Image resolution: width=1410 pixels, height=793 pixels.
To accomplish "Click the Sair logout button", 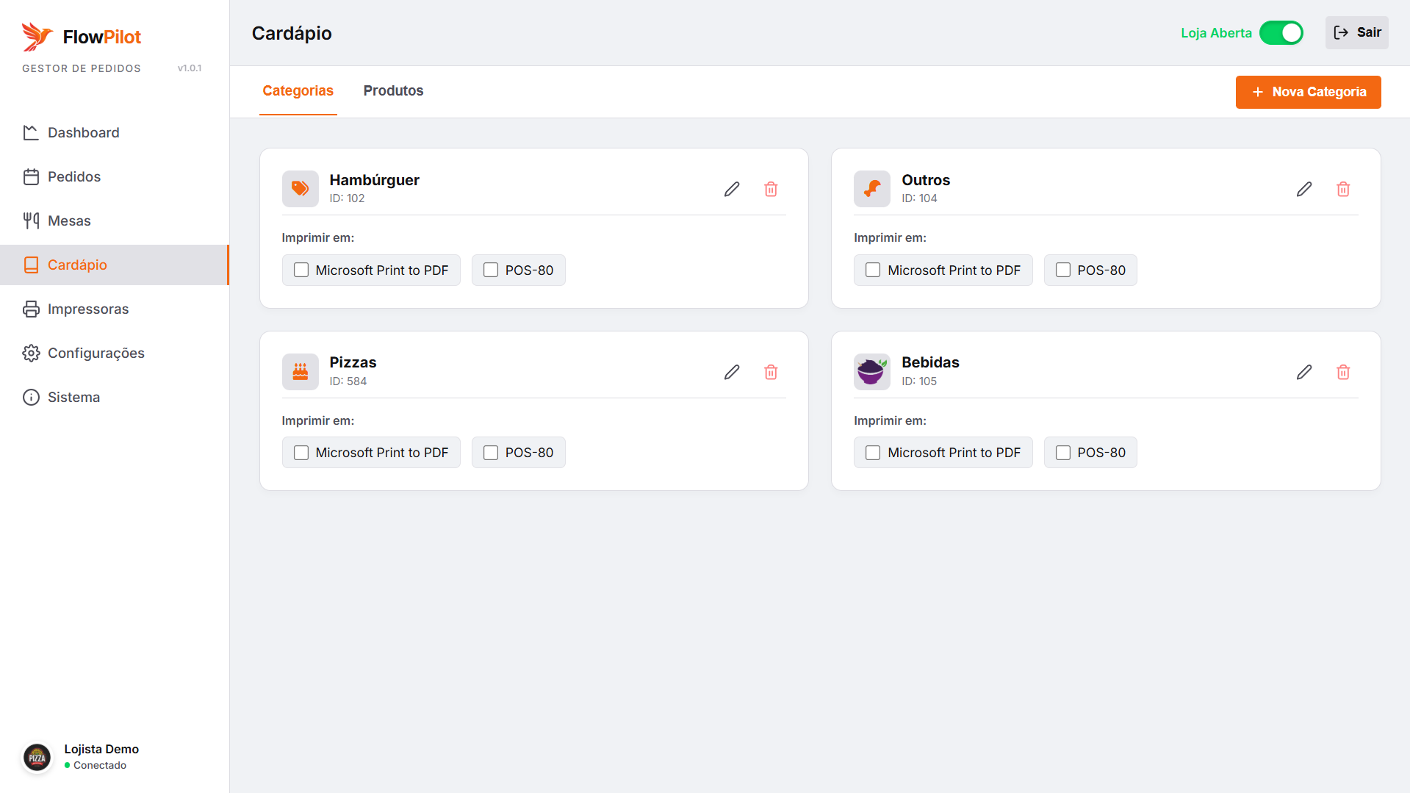I will (1356, 33).
